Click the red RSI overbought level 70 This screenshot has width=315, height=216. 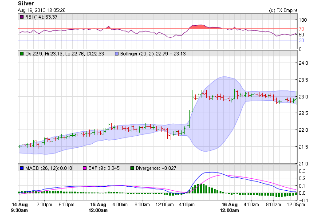click(x=301, y=29)
